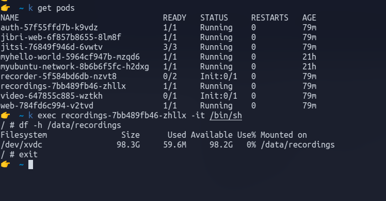This screenshot has height=201, width=386.
Task: Click the Use% column header
Action: click(x=247, y=135)
